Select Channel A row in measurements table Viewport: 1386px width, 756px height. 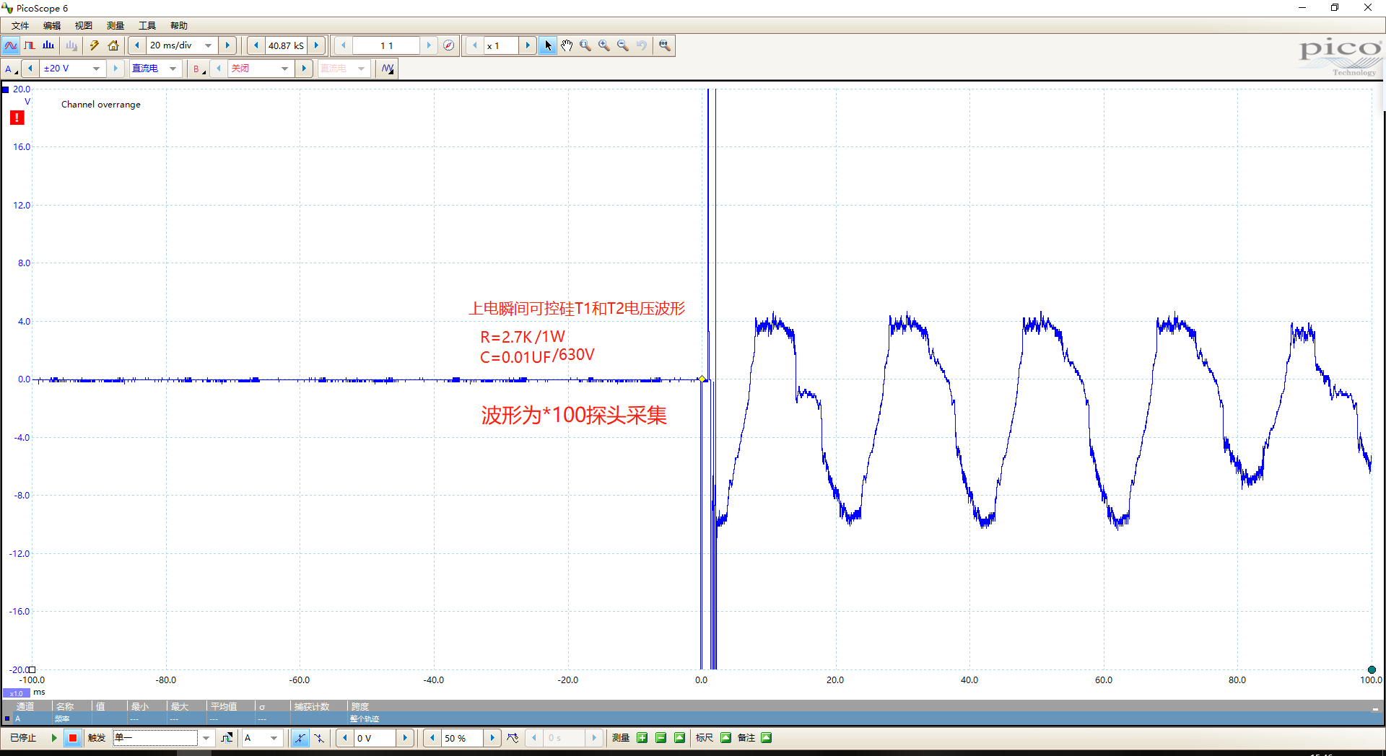pyautogui.click(x=693, y=718)
